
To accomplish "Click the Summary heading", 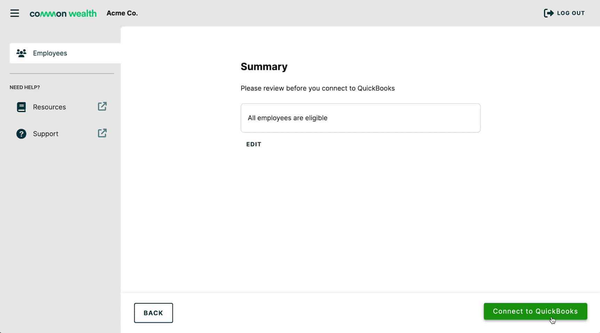I will tap(264, 66).
